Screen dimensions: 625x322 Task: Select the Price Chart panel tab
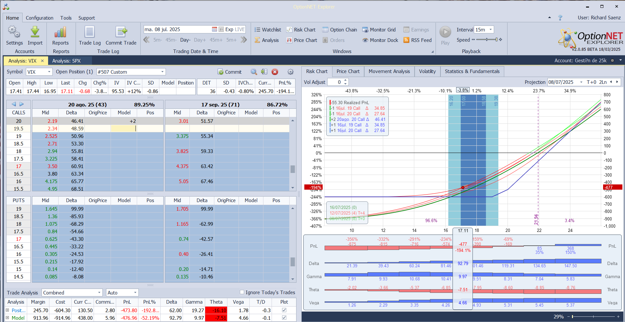click(348, 71)
